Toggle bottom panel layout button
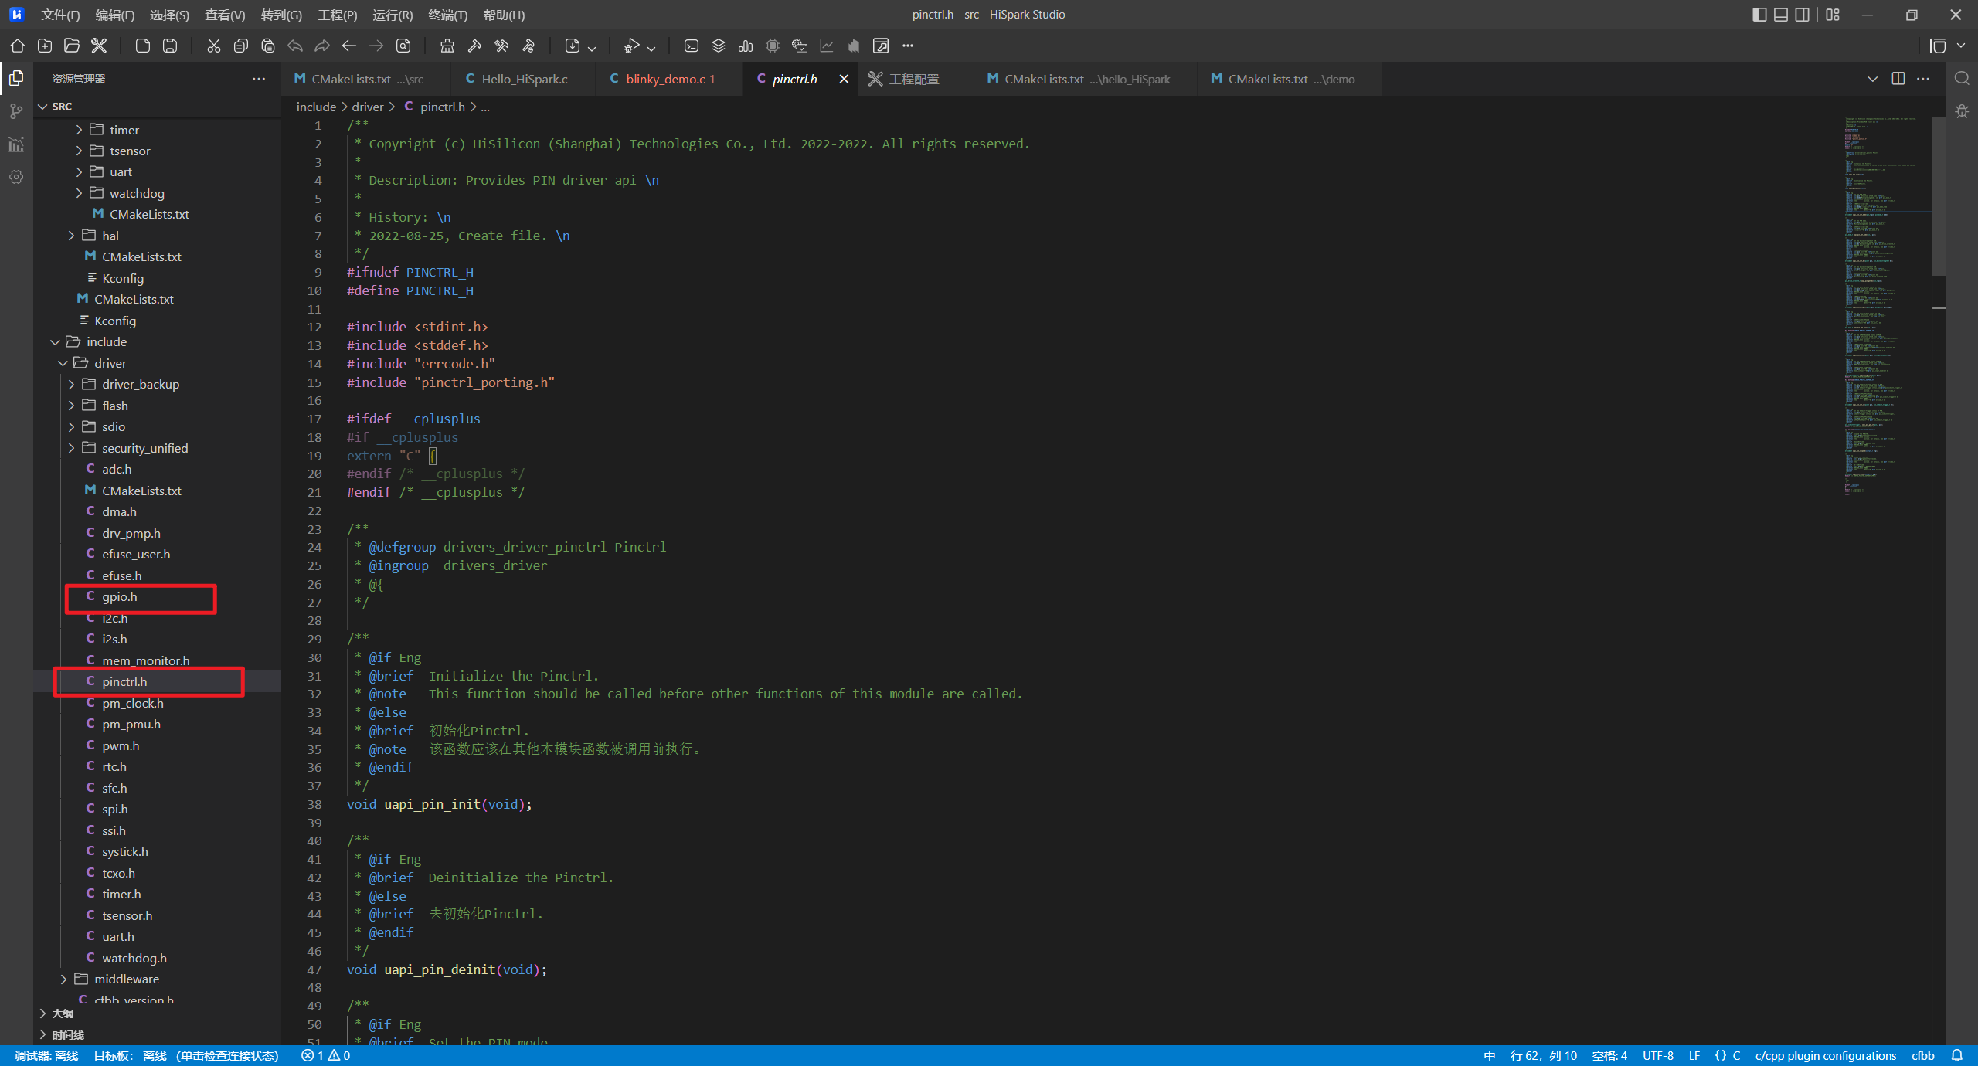 (x=1781, y=15)
